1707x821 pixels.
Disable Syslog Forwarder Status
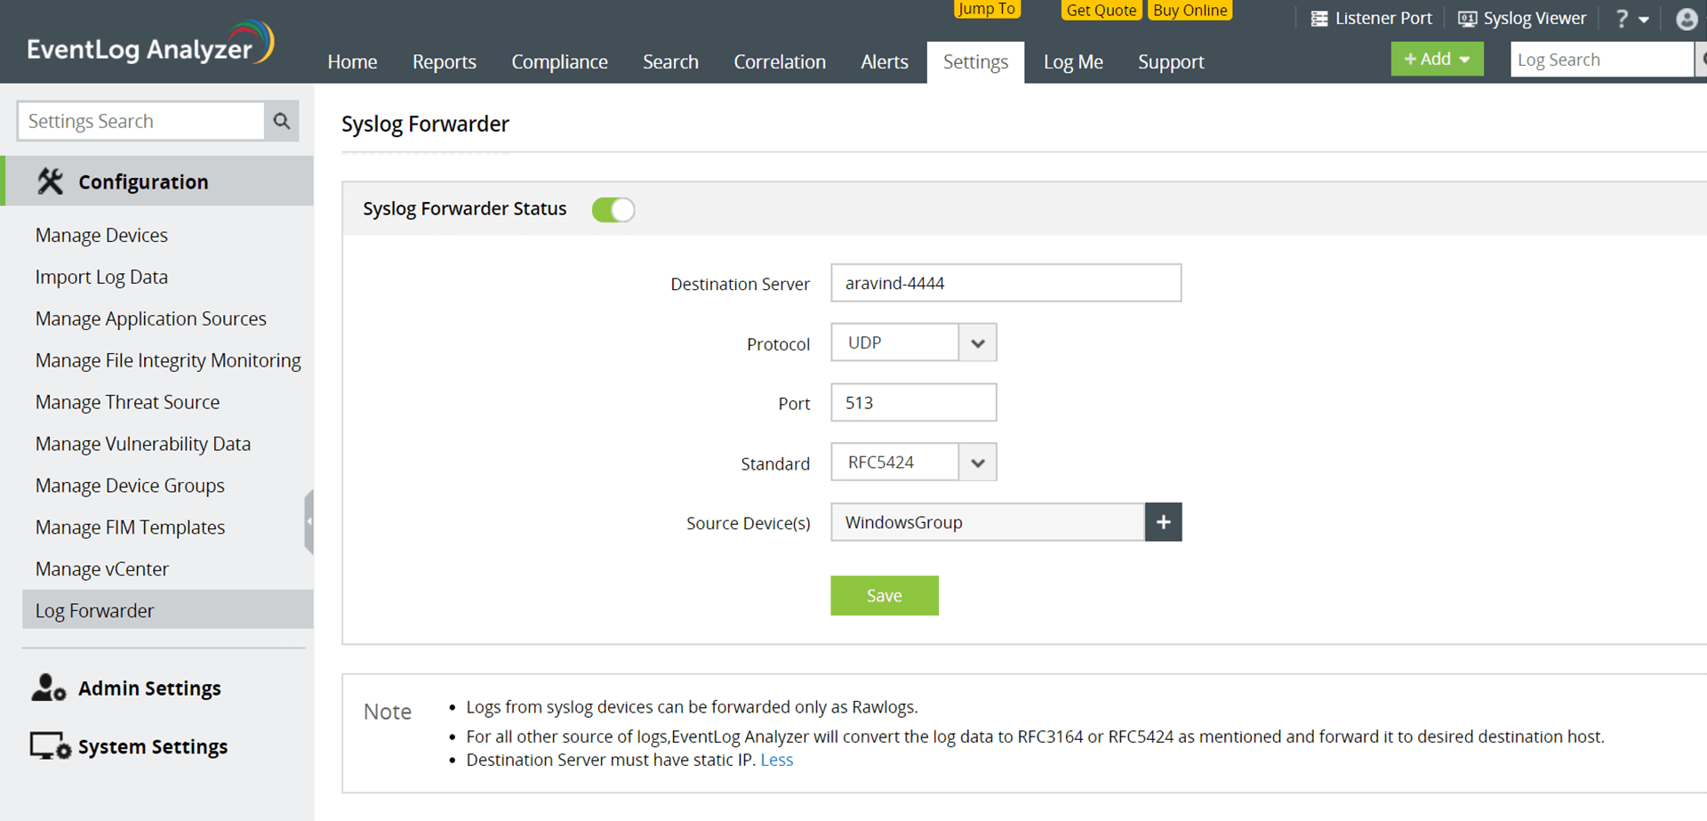[x=613, y=209]
